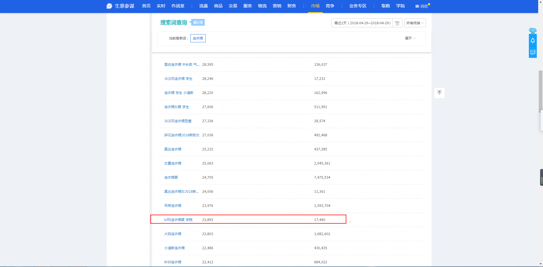Open 消息 messages in the top bar
This screenshot has height=267, width=543.
(x=423, y=6)
